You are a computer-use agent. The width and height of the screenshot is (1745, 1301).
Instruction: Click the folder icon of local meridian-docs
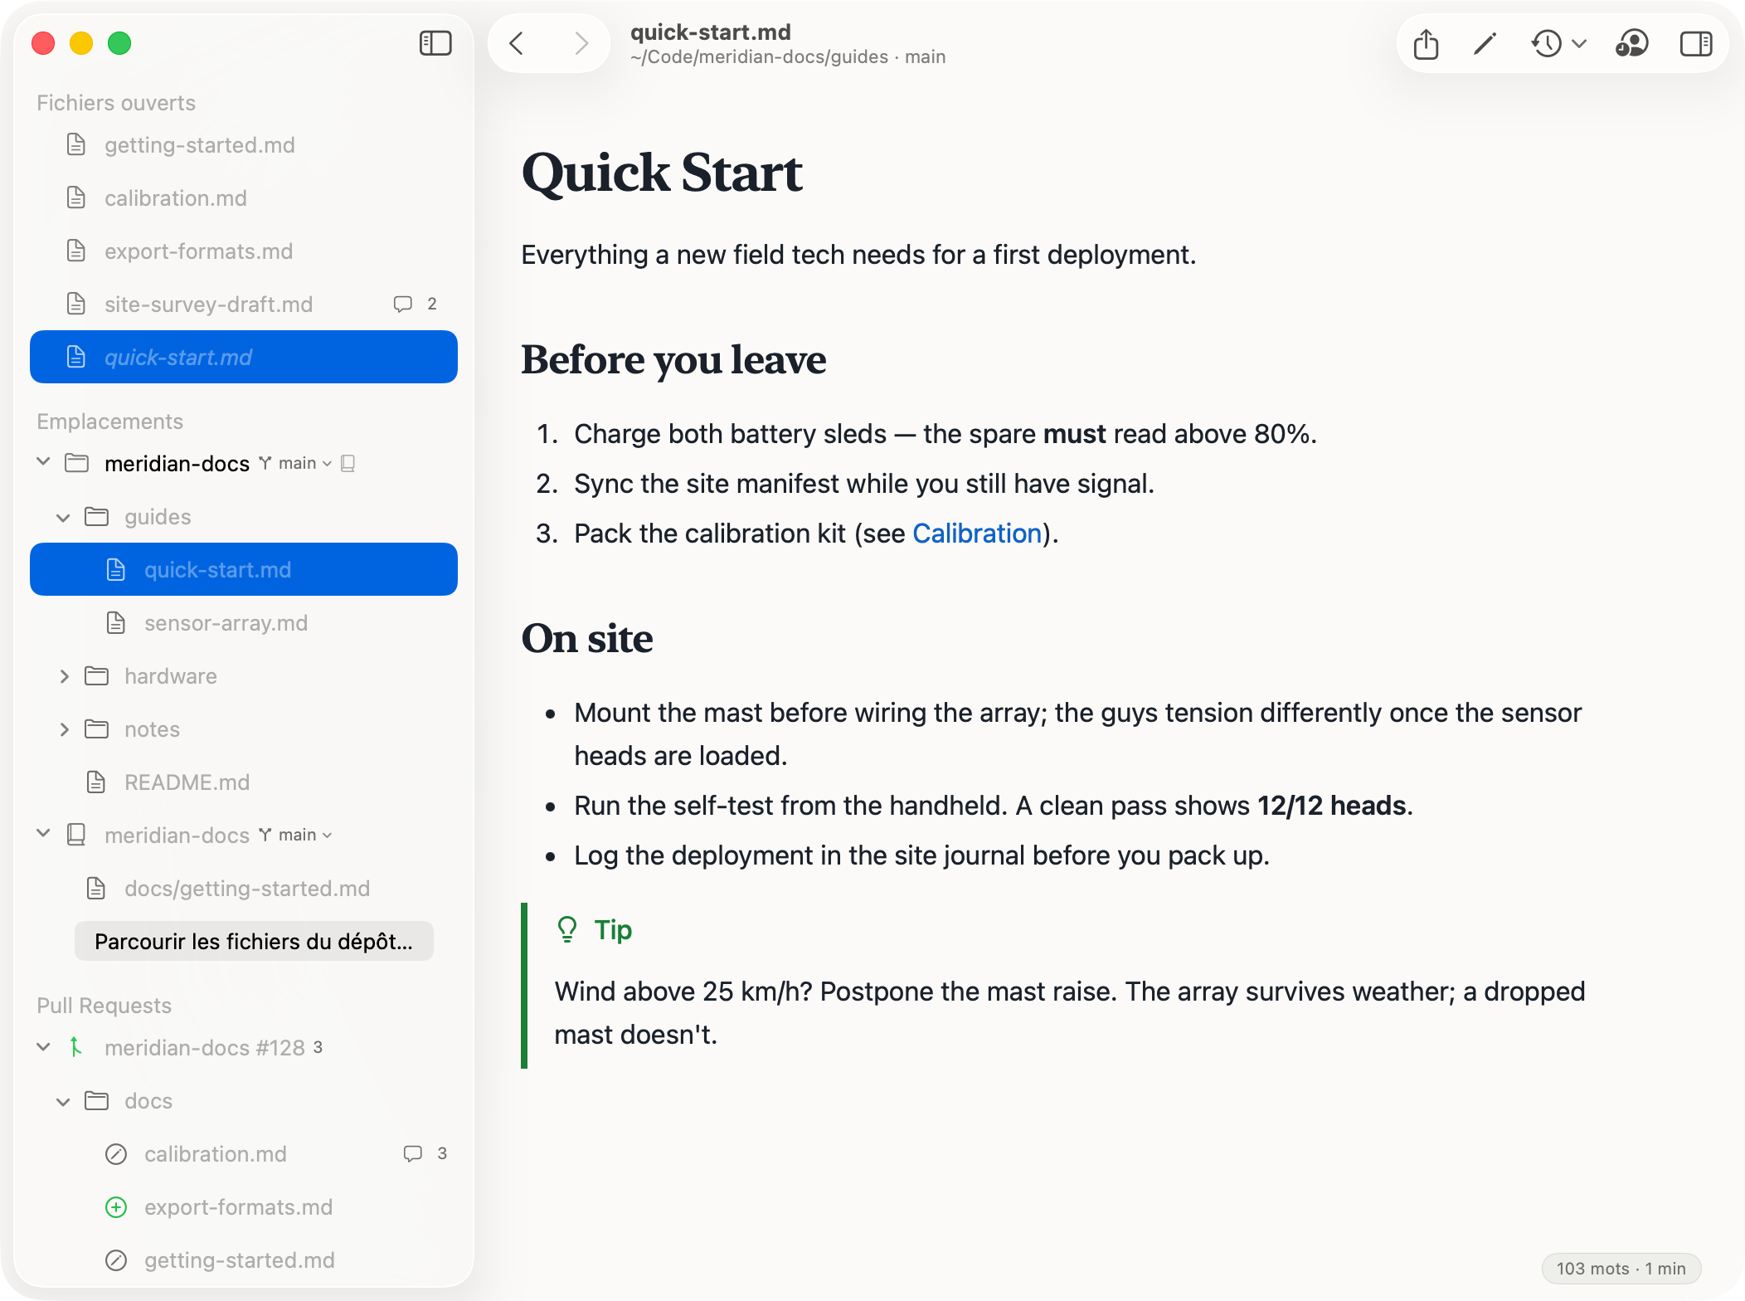76,463
